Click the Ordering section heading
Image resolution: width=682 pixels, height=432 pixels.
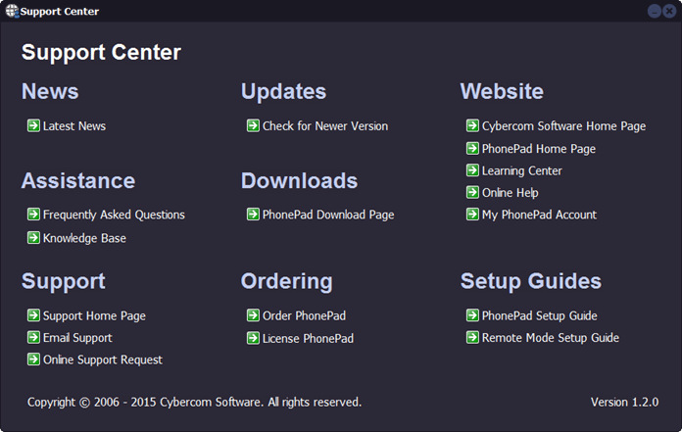click(287, 281)
